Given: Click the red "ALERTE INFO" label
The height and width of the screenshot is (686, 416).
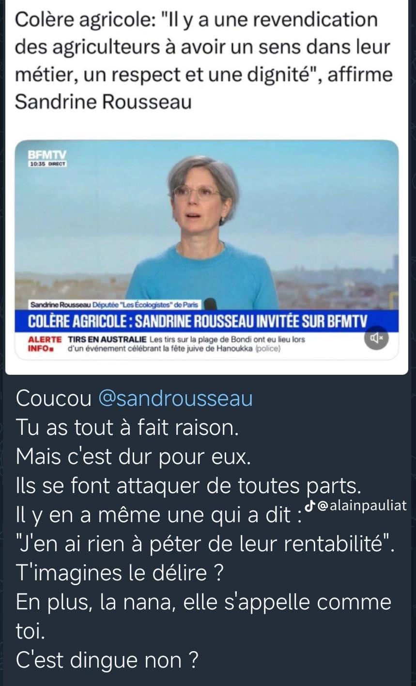Looking at the screenshot, I should [x=45, y=344].
